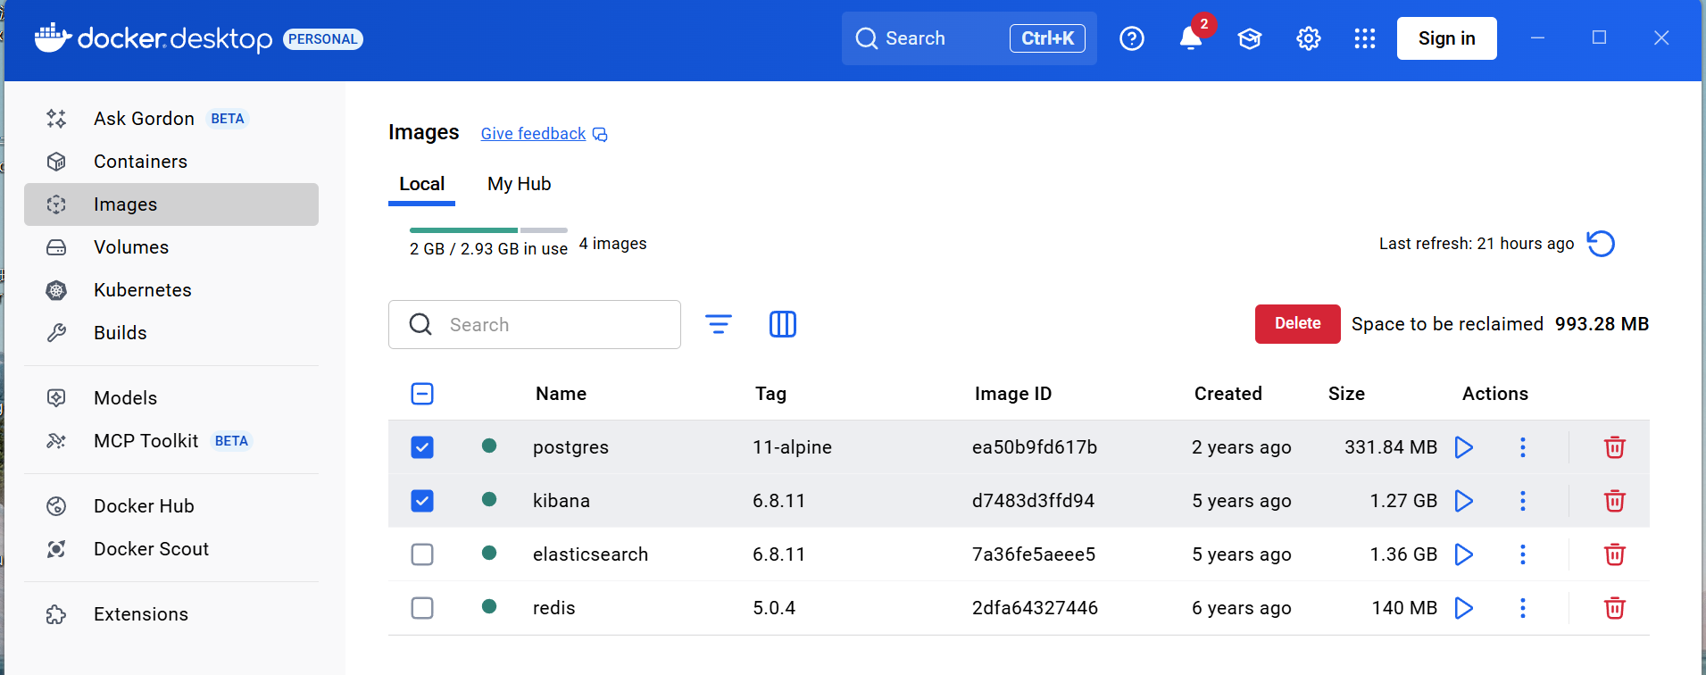Click the elasticsearch image name
This screenshot has height=675, width=1706.
pyautogui.click(x=591, y=554)
